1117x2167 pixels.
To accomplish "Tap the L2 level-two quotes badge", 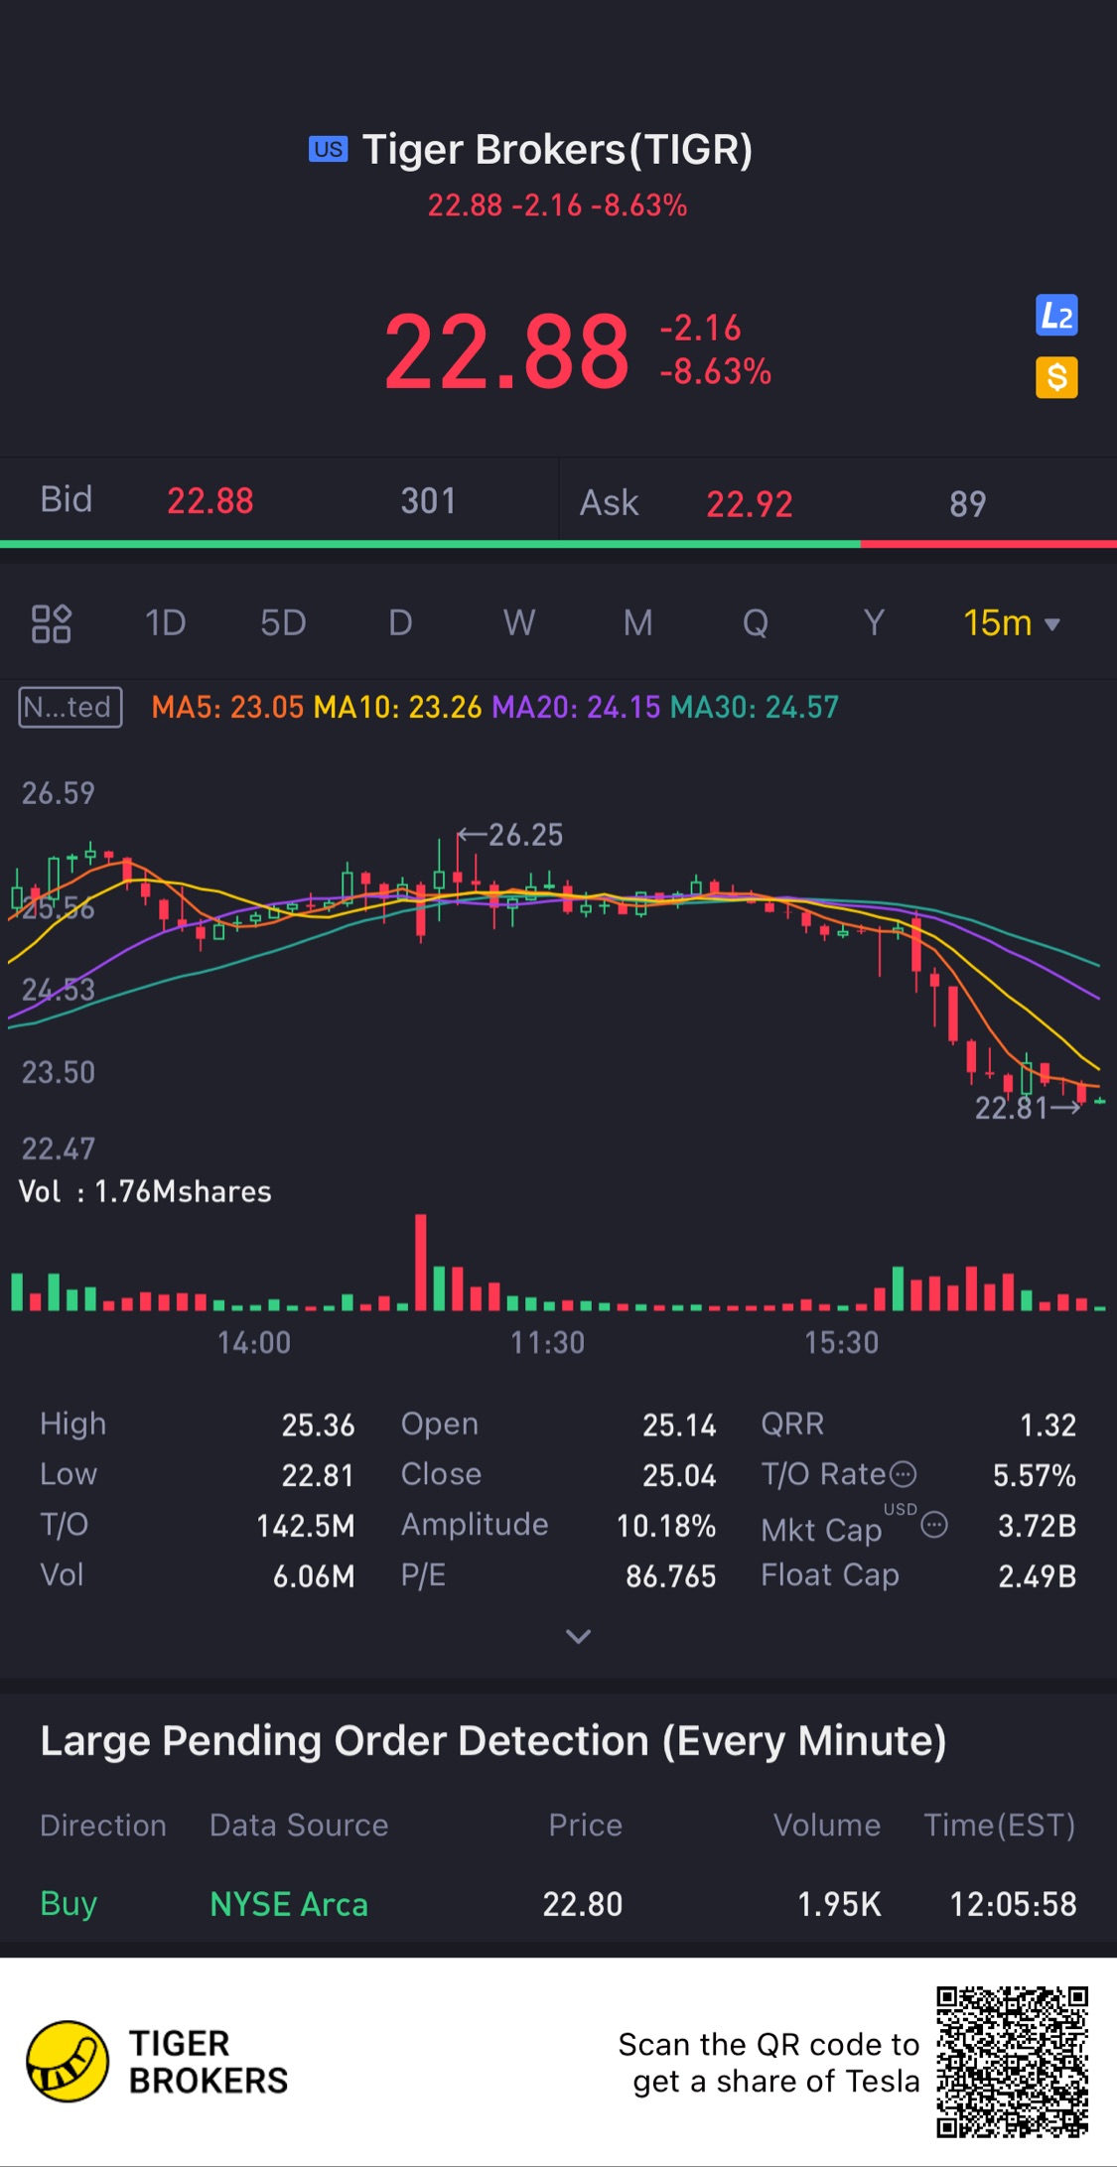I will [1056, 316].
